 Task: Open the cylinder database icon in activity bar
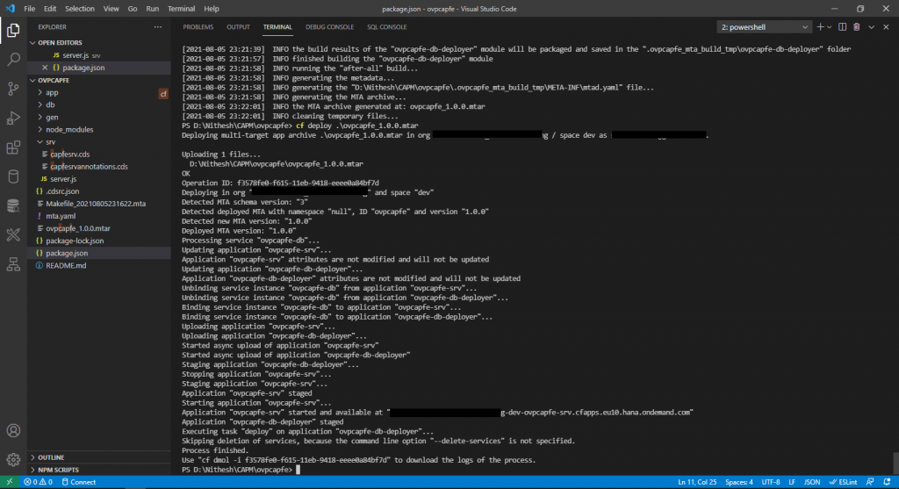point(13,176)
